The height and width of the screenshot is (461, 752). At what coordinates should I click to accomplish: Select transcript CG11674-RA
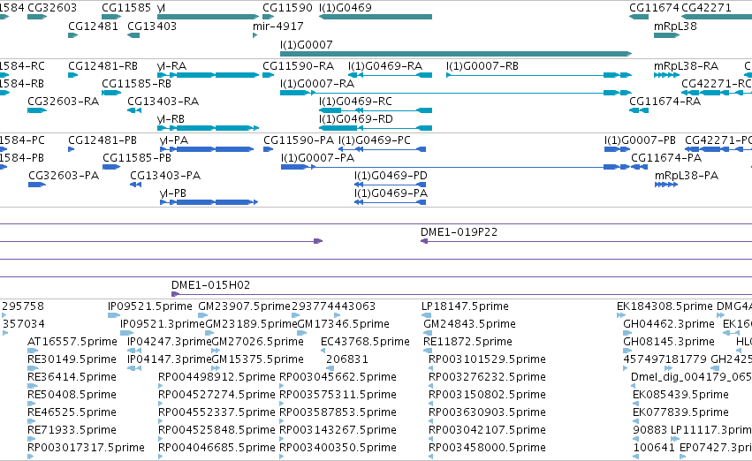click(x=665, y=102)
